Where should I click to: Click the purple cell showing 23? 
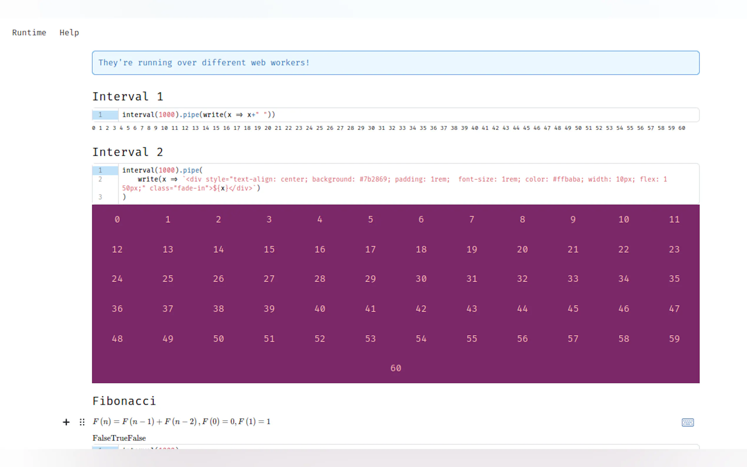[674, 249]
